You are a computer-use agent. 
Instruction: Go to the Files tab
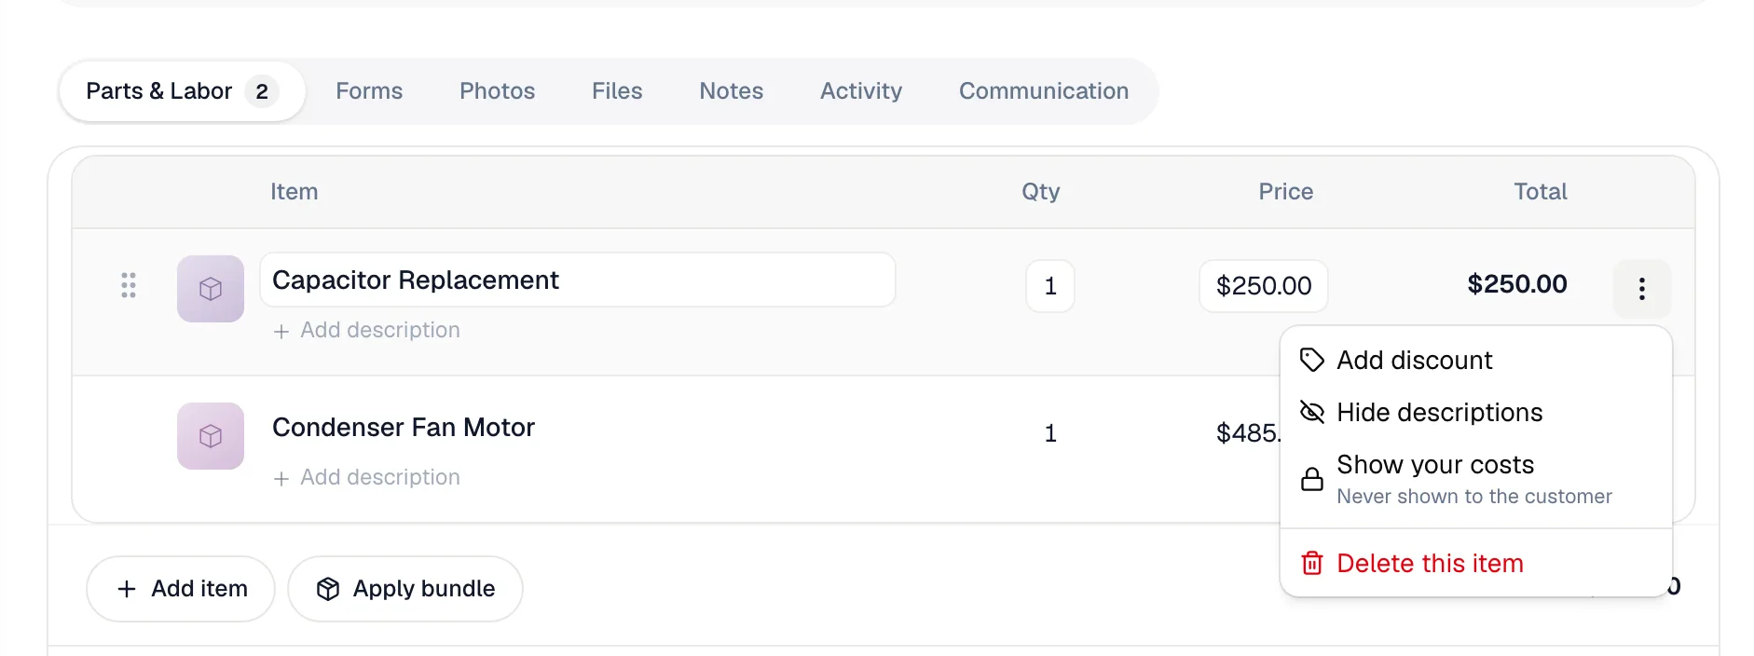click(617, 91)
